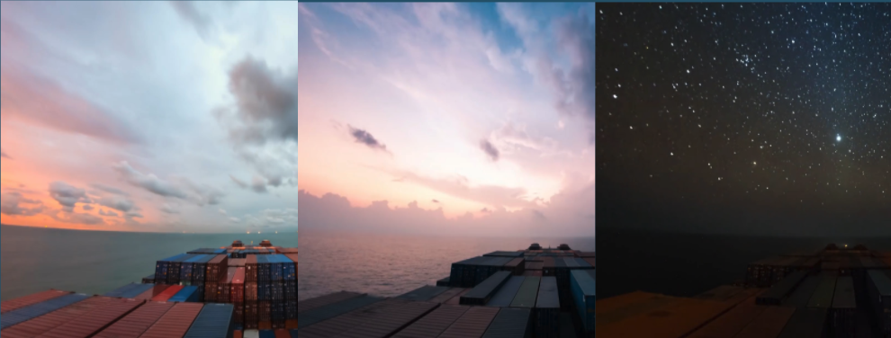This screenshot has height=338, width=891.
Task: Open the orange sunset photo on the left
Action: 148,170
